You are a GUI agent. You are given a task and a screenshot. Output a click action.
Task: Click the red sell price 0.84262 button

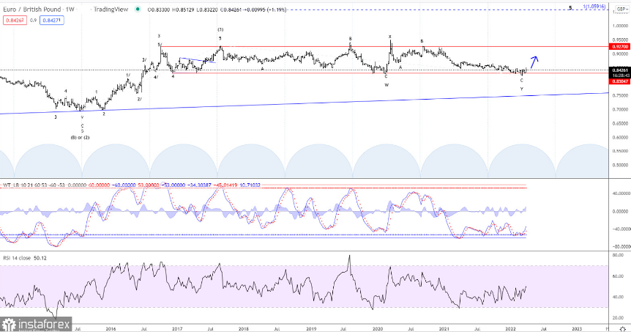pos(15,20)
